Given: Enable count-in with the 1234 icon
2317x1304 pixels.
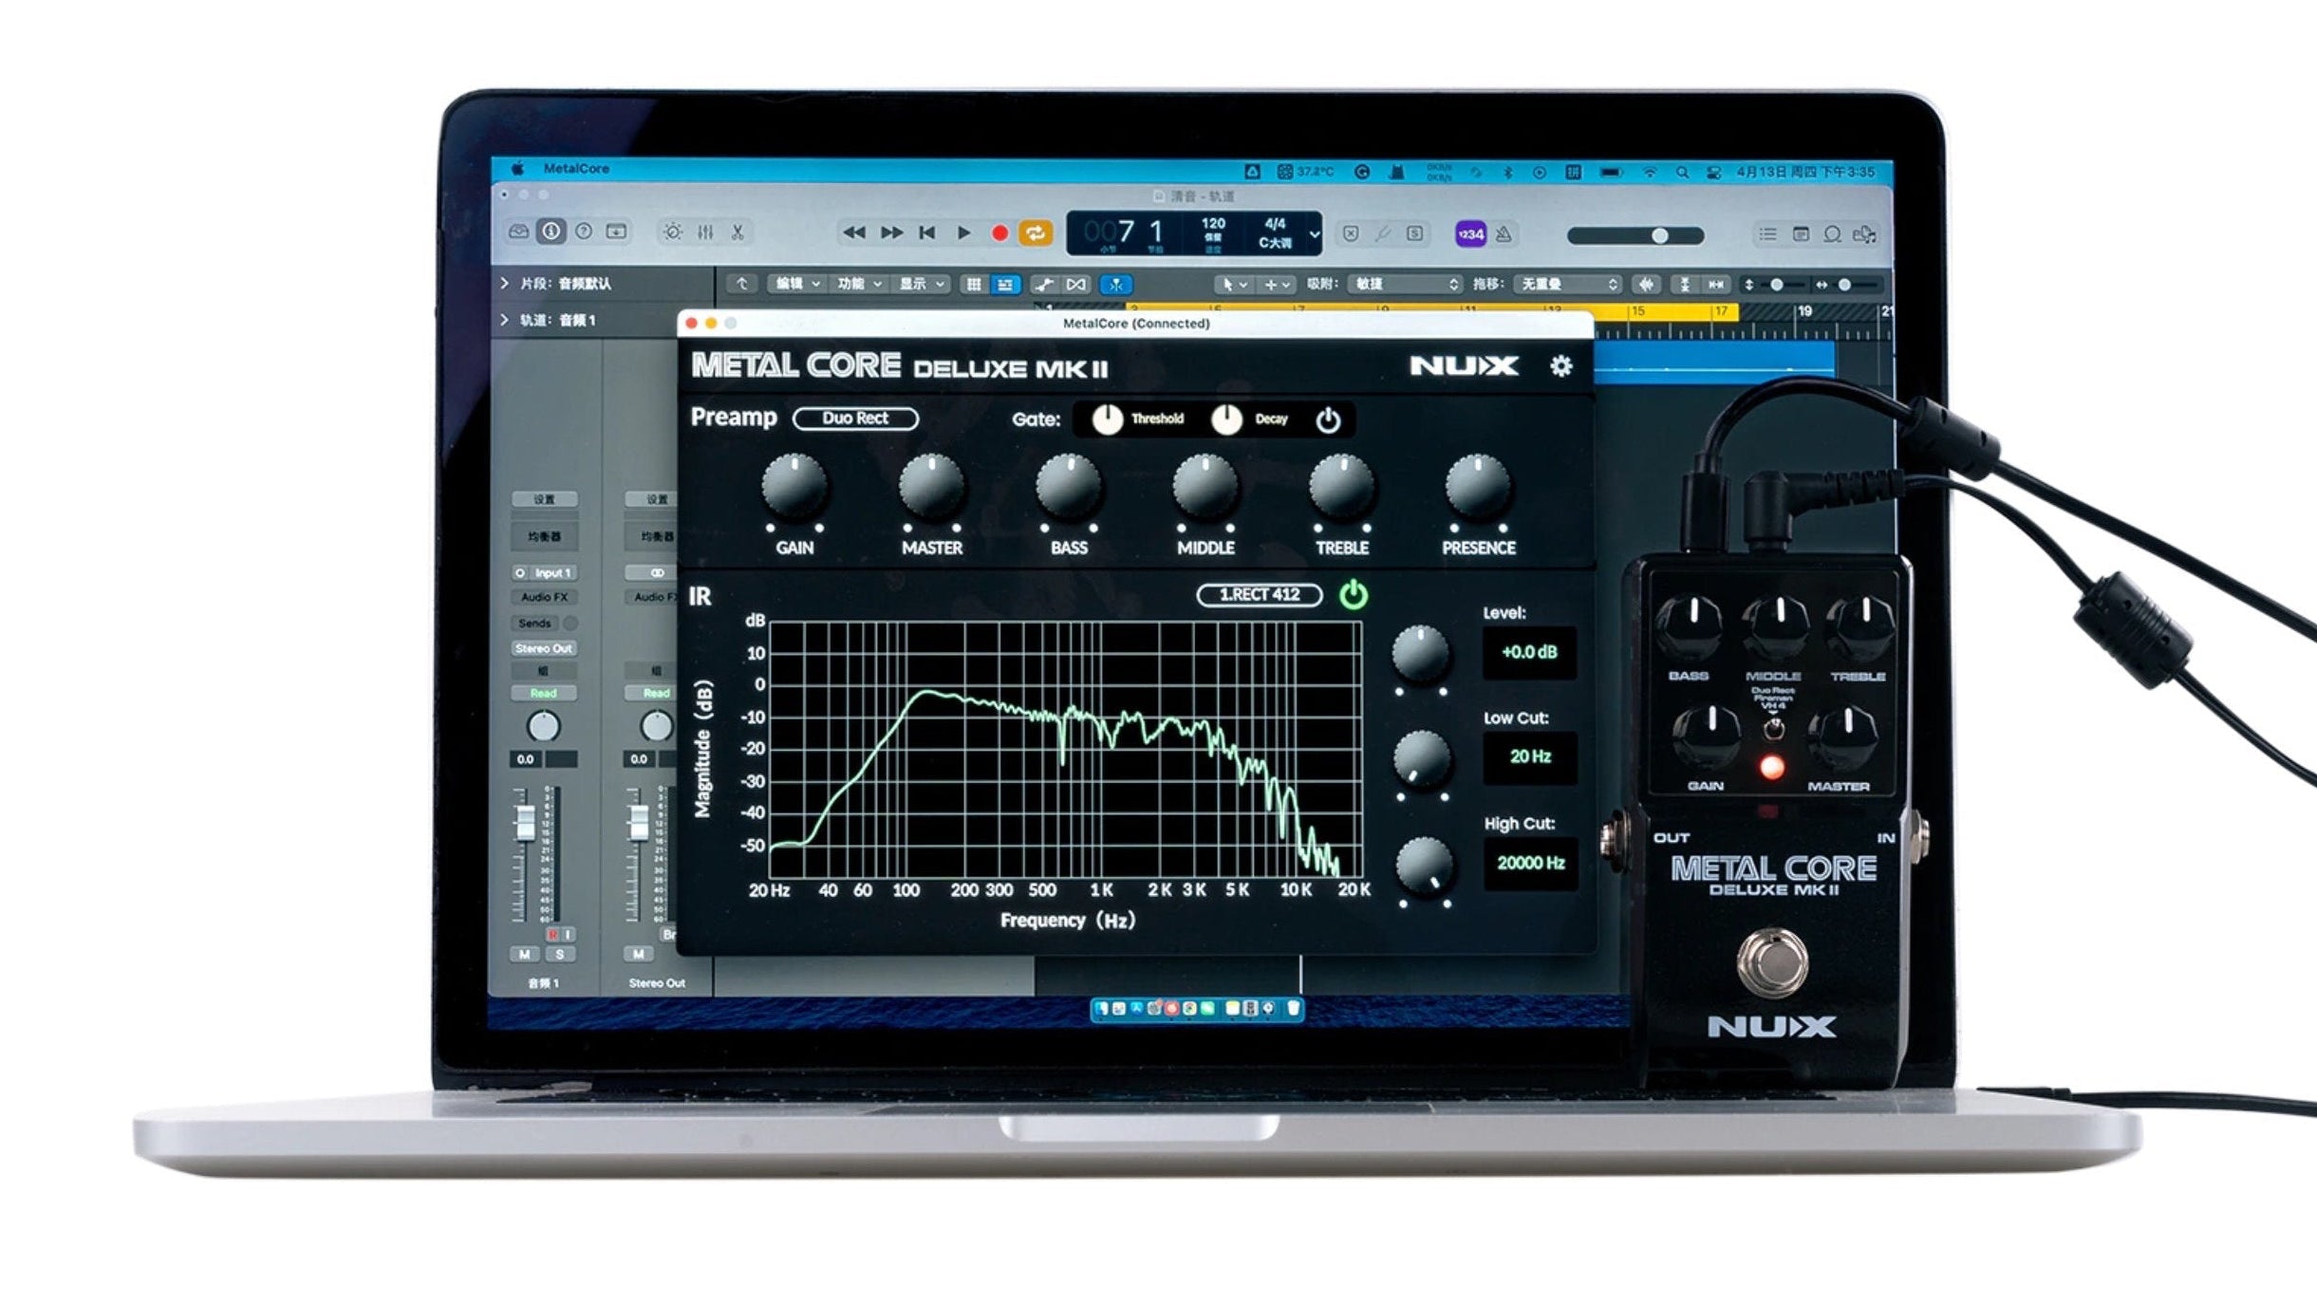Looking at the screenshot, I should coord(1471,234).
